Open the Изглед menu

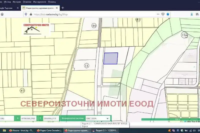pyautogui.click(x=7, y=2)
